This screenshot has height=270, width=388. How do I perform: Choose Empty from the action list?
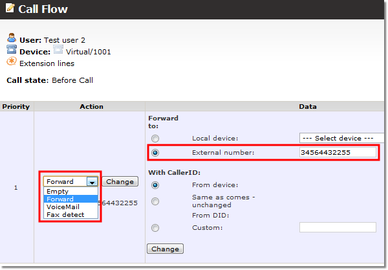point(58,192)
